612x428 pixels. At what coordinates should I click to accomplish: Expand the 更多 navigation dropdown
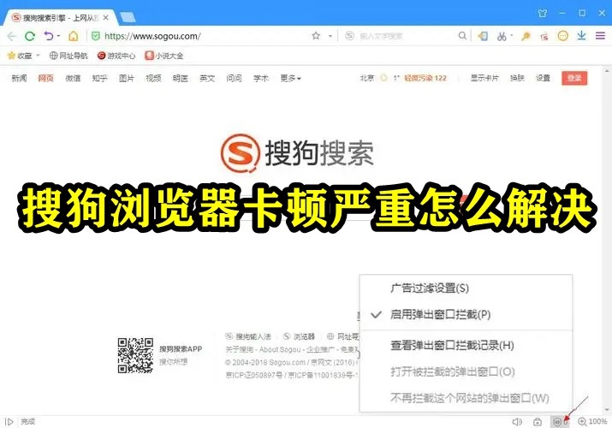point(290,79)
